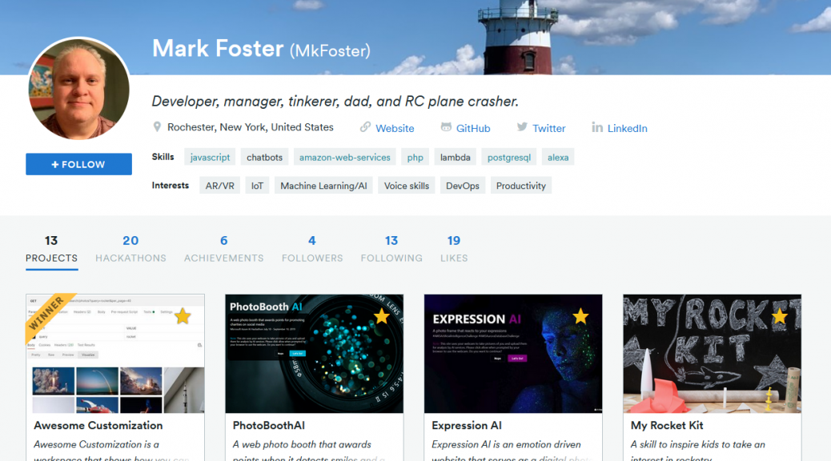The width and height of the screenshot is (831, 461).
Task: Select the javascript skill tag
Action: [210, 157]
